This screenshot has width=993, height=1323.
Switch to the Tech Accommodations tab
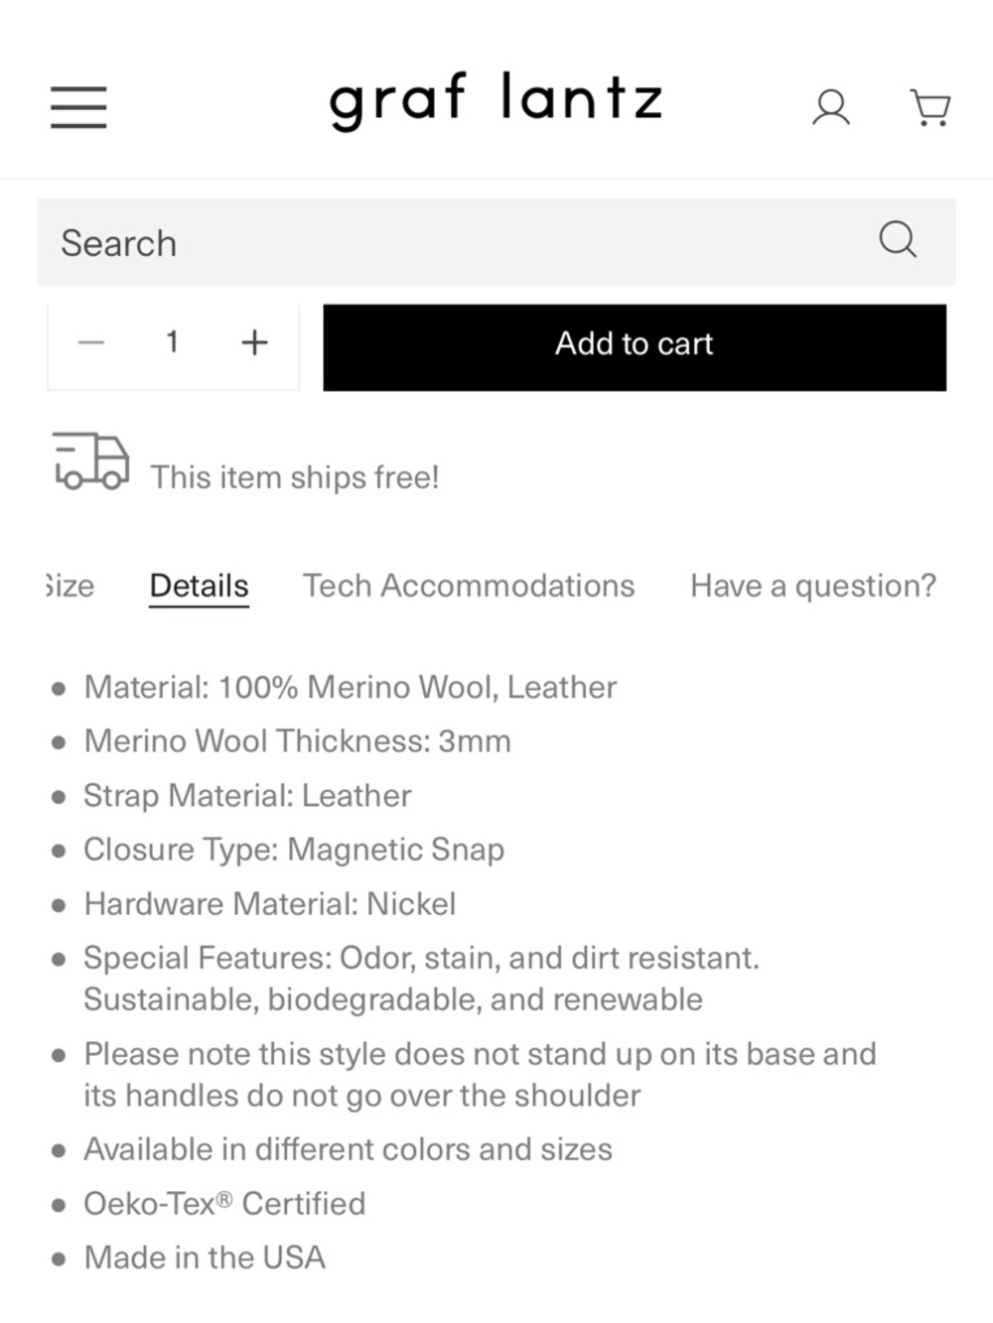469,586
